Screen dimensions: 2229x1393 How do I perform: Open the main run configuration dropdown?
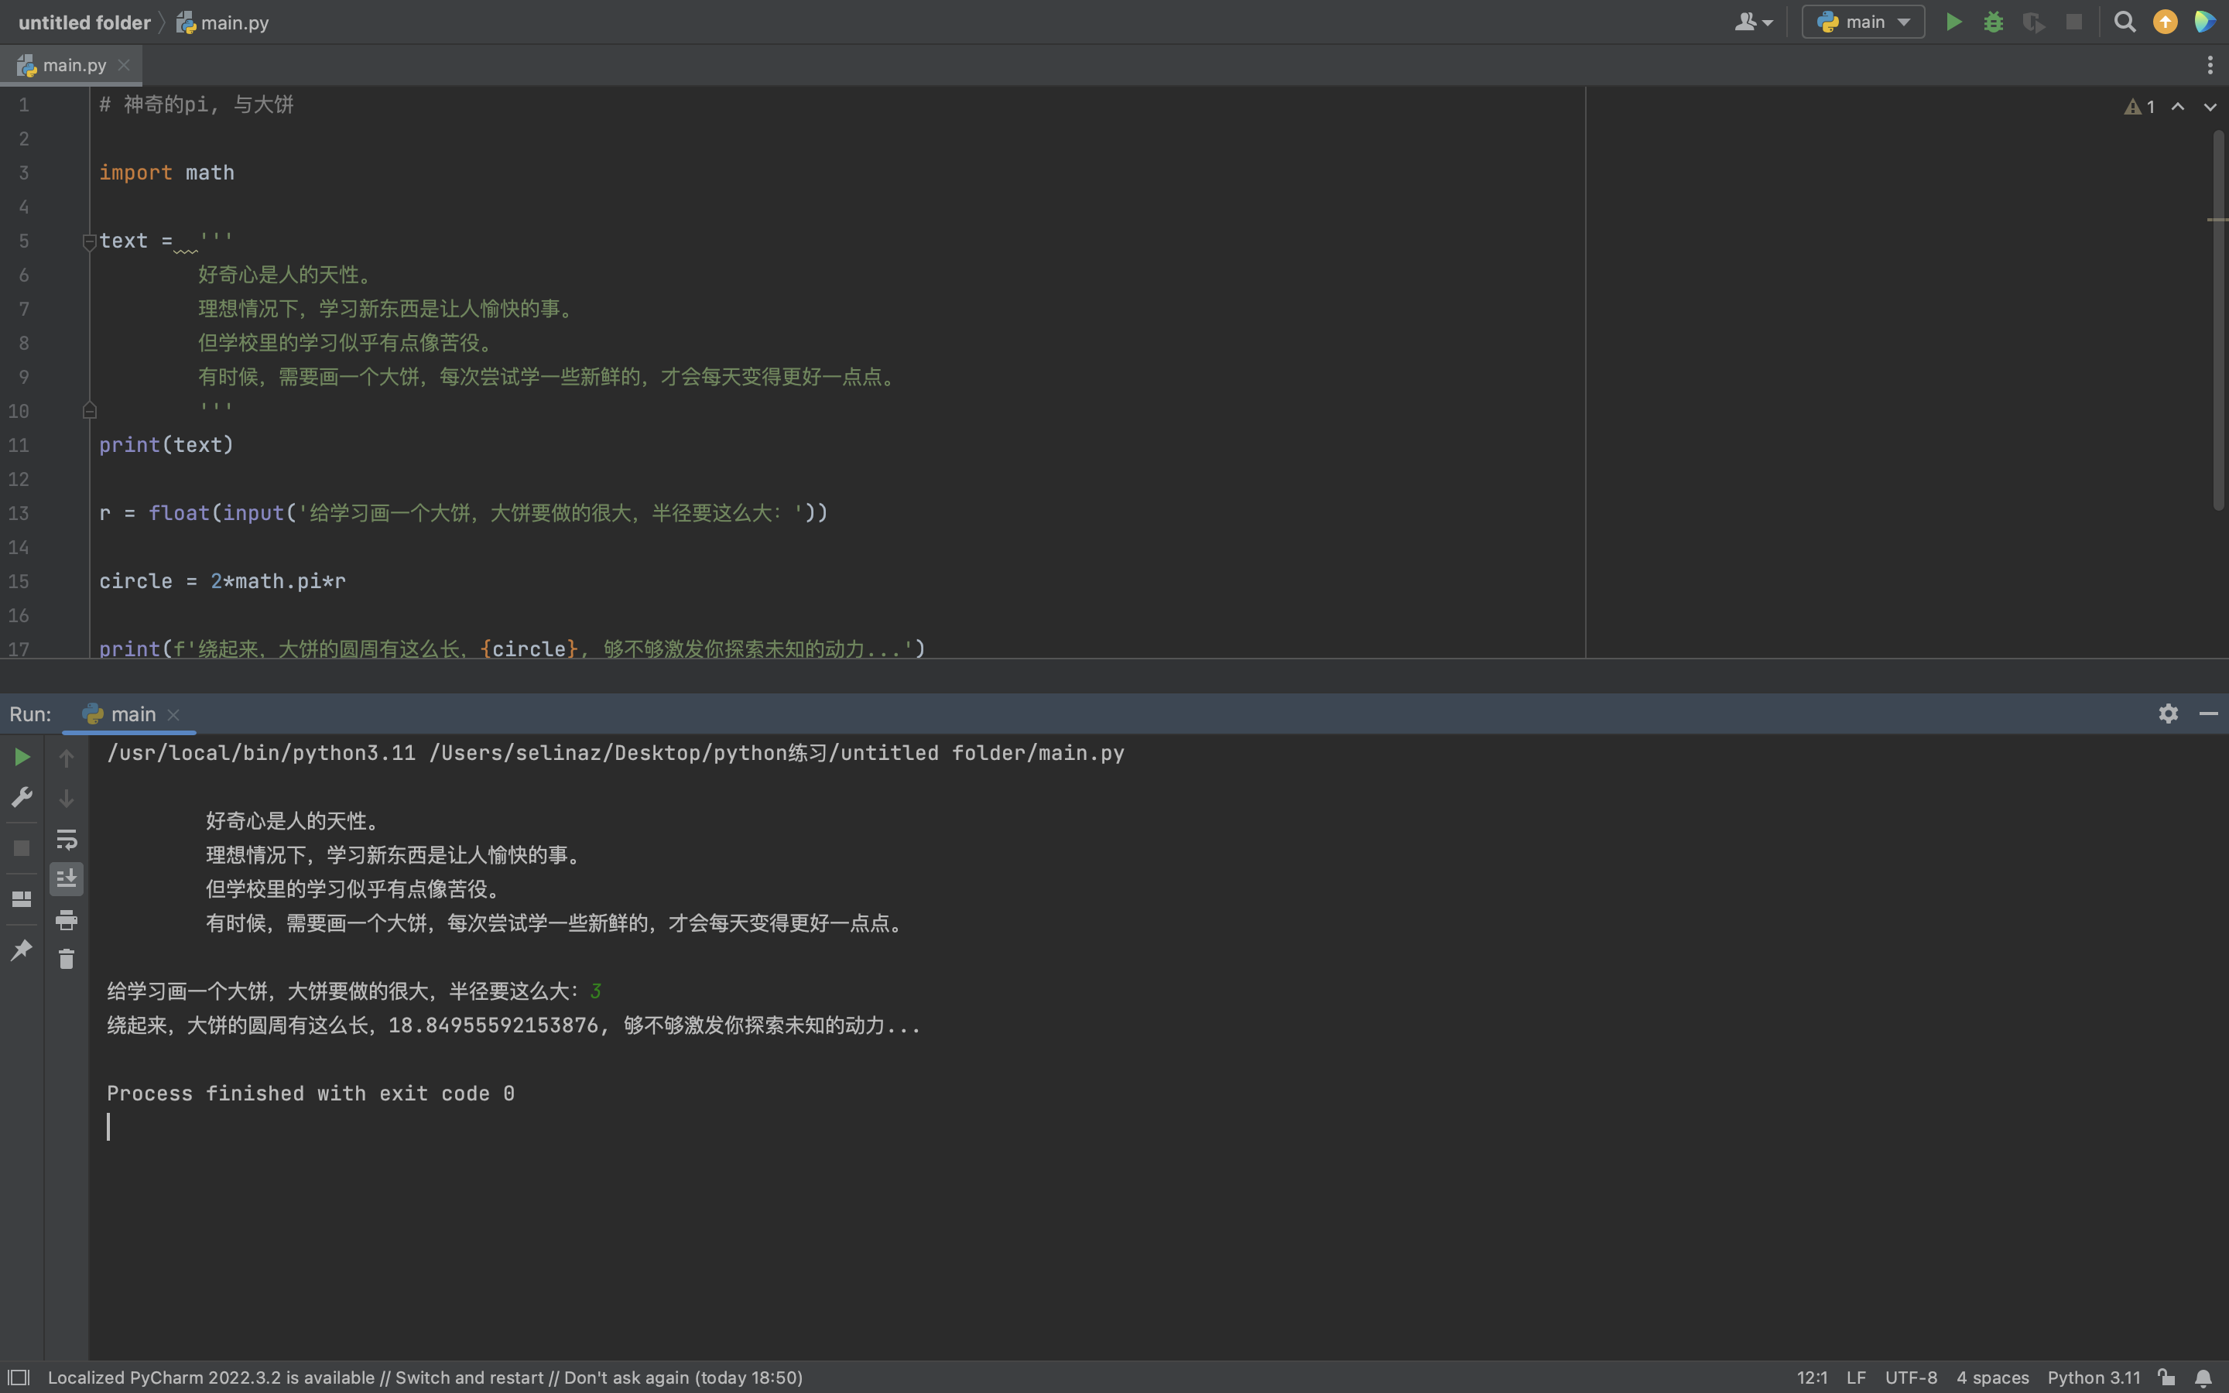[1864, 22]
